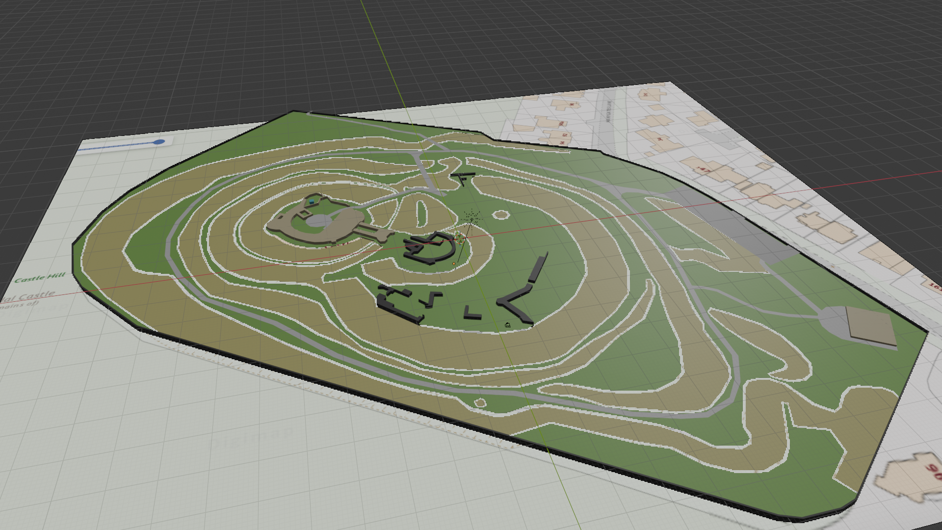Select the long straight dark wall

click(x=538, y=268)
